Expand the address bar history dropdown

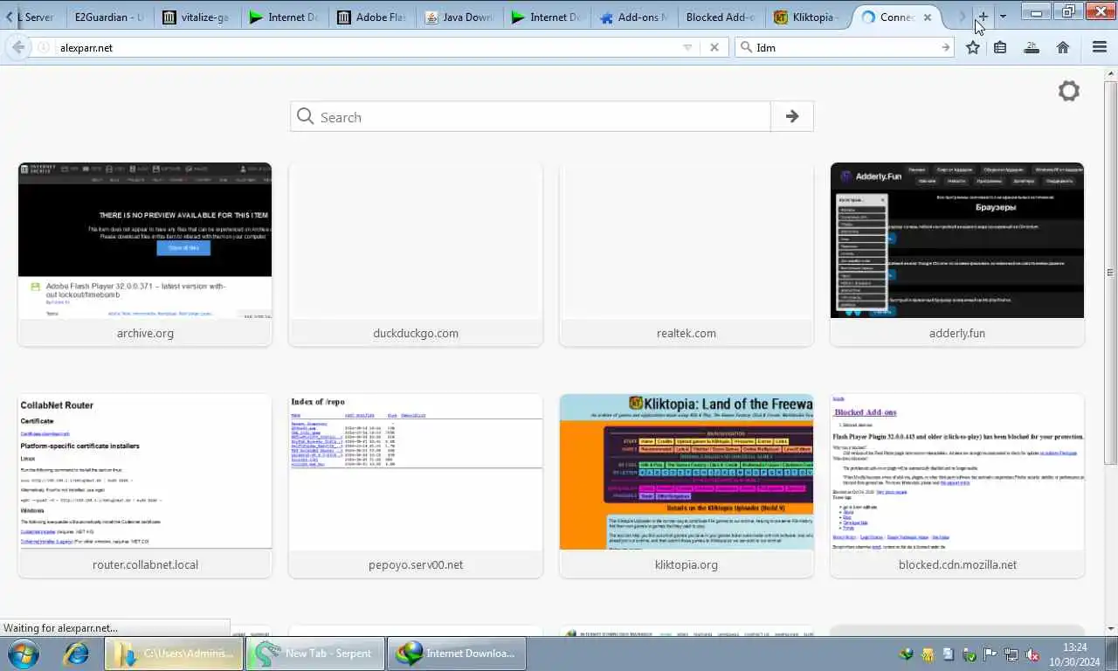pyautogui.click(x=687, y=47)
